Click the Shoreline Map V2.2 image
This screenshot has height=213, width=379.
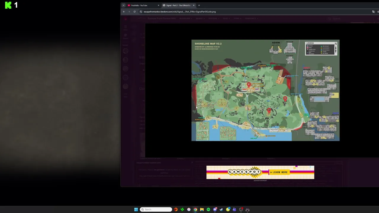tap(265, 90)
